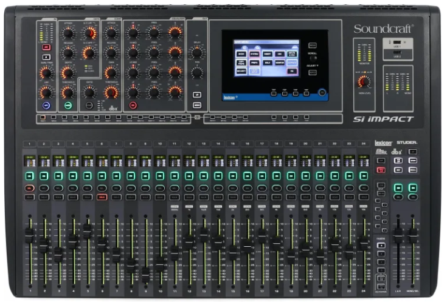The height and width of the screenshot is (302, 447).
Task: Click the channel 1 fader
Action: [x=30, y=235]
